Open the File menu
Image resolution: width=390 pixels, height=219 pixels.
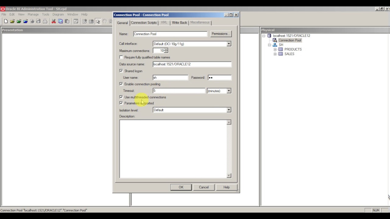tap(4, 14)
